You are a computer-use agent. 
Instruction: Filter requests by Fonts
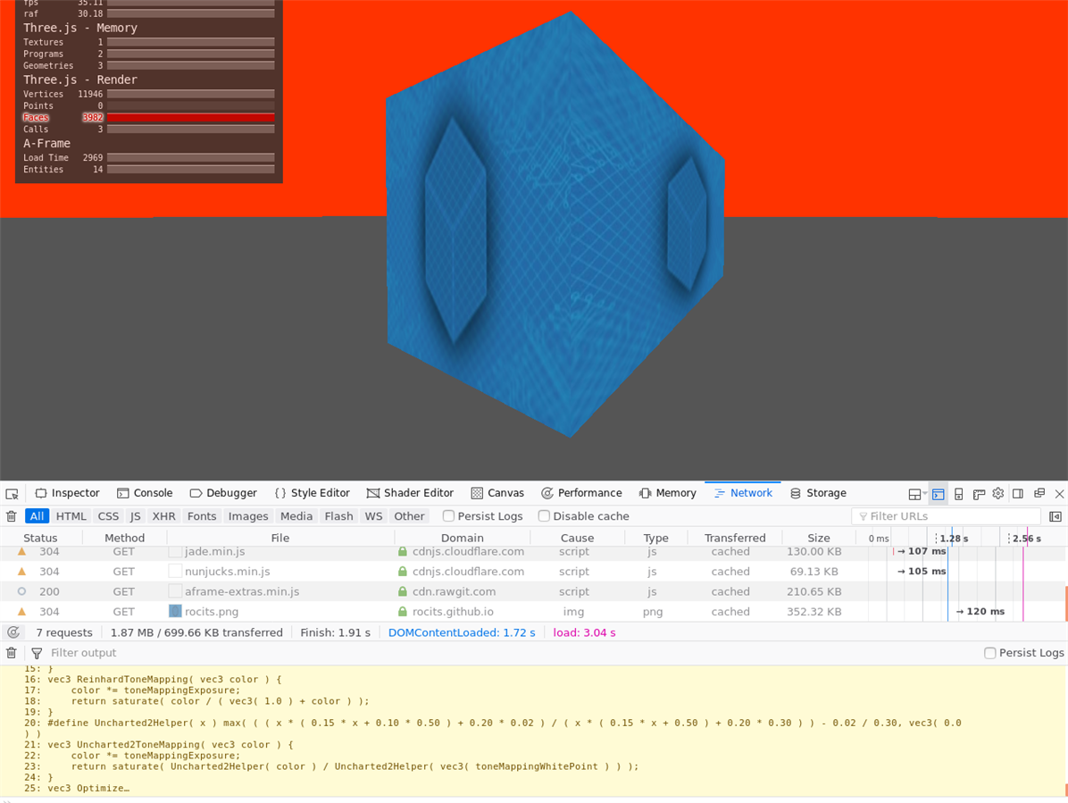202,516
